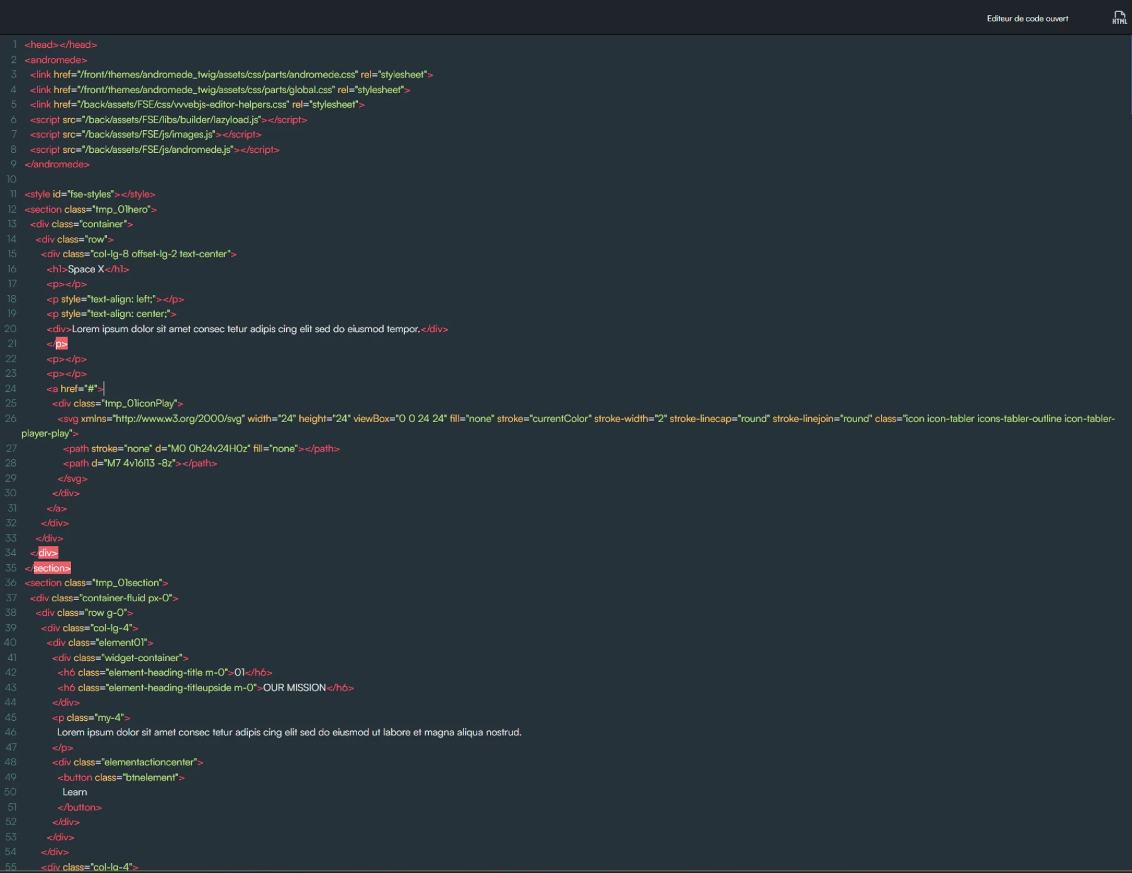
Task: Click the vertical scrollbar at right edge
Action: coord(1129,75)
